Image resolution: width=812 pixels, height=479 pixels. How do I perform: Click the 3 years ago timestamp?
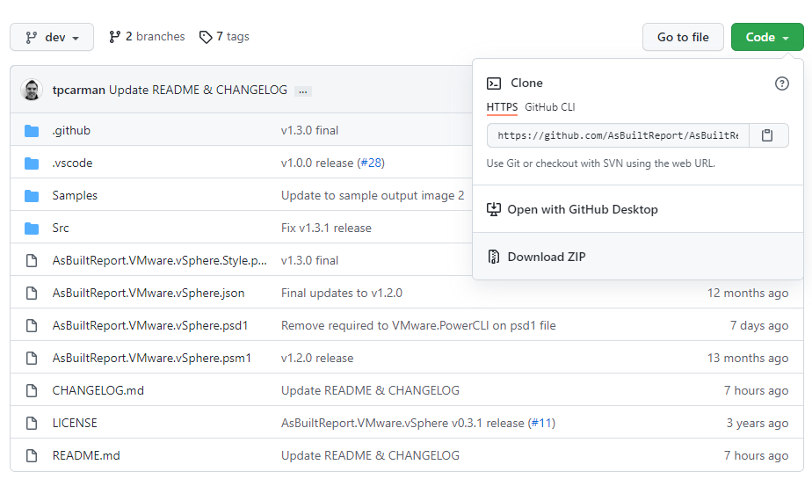[x=758, y=423]
